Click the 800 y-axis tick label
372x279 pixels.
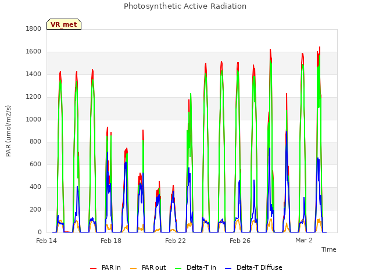click(35, 142)
